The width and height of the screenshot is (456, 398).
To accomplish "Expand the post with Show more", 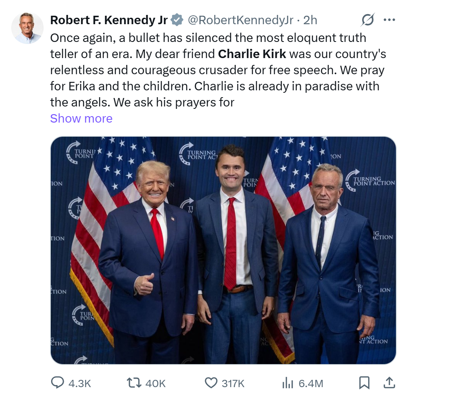I will click(81, 118).
